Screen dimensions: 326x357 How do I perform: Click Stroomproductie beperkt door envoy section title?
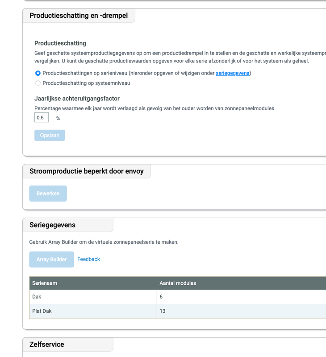[87, 171]
